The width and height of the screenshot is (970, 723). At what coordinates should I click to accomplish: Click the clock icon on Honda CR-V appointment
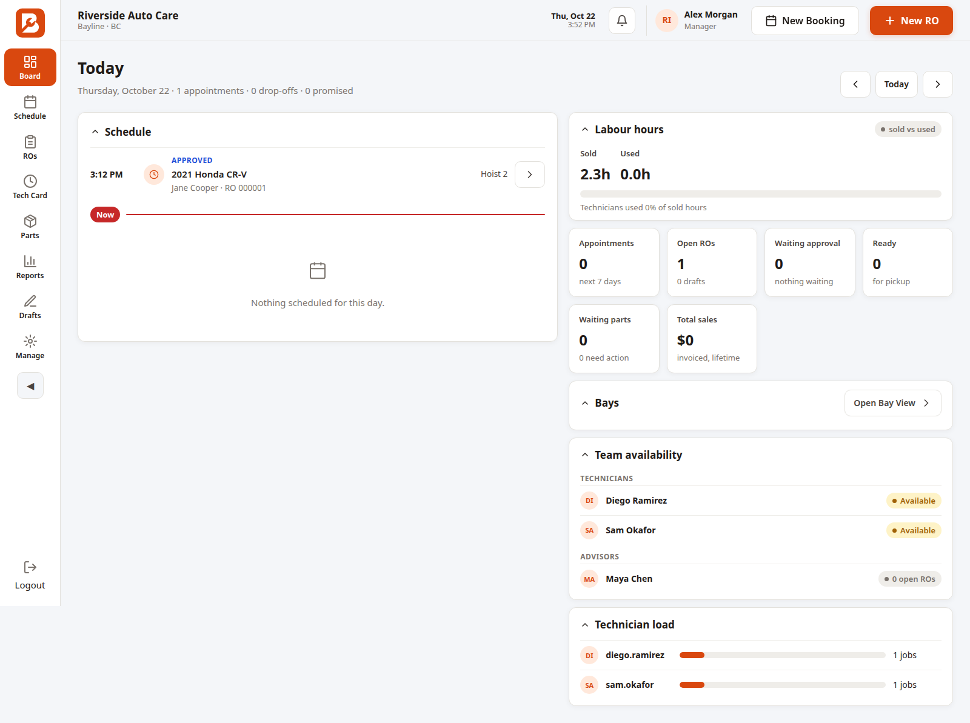(x=154, y=175)
